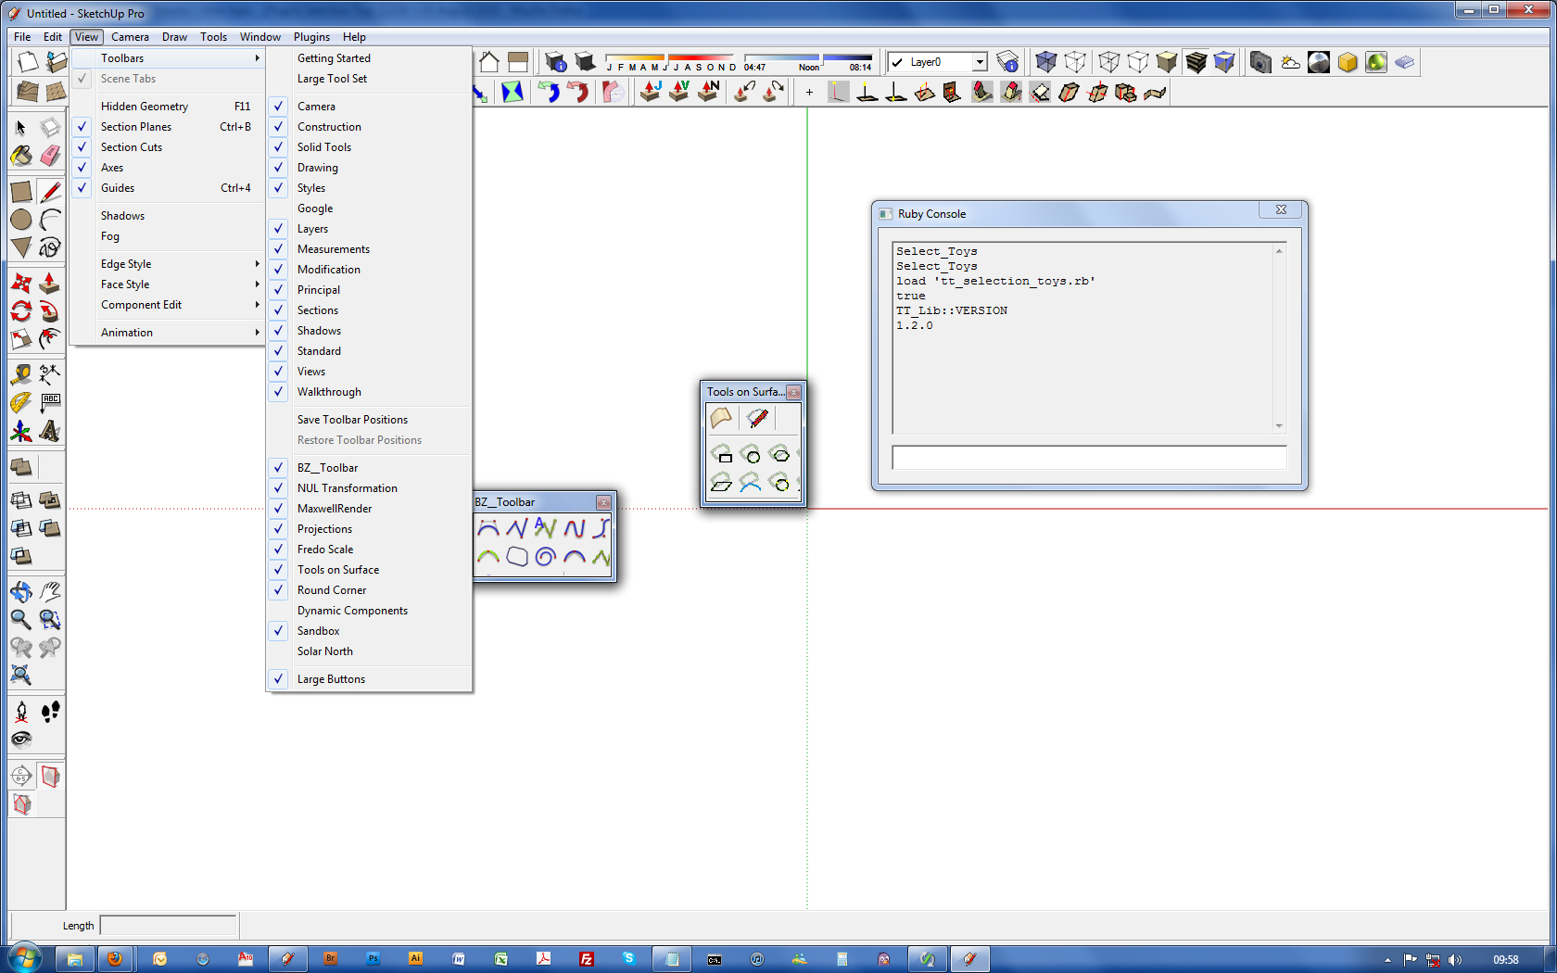Expand the Animation submenu
1557x973 pixels.
click(x=168, y=333)
